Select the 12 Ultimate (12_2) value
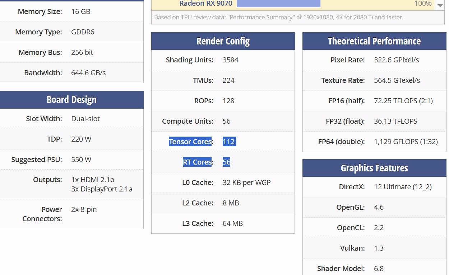Screen dimensions: 449x275 tap(403, 187)
